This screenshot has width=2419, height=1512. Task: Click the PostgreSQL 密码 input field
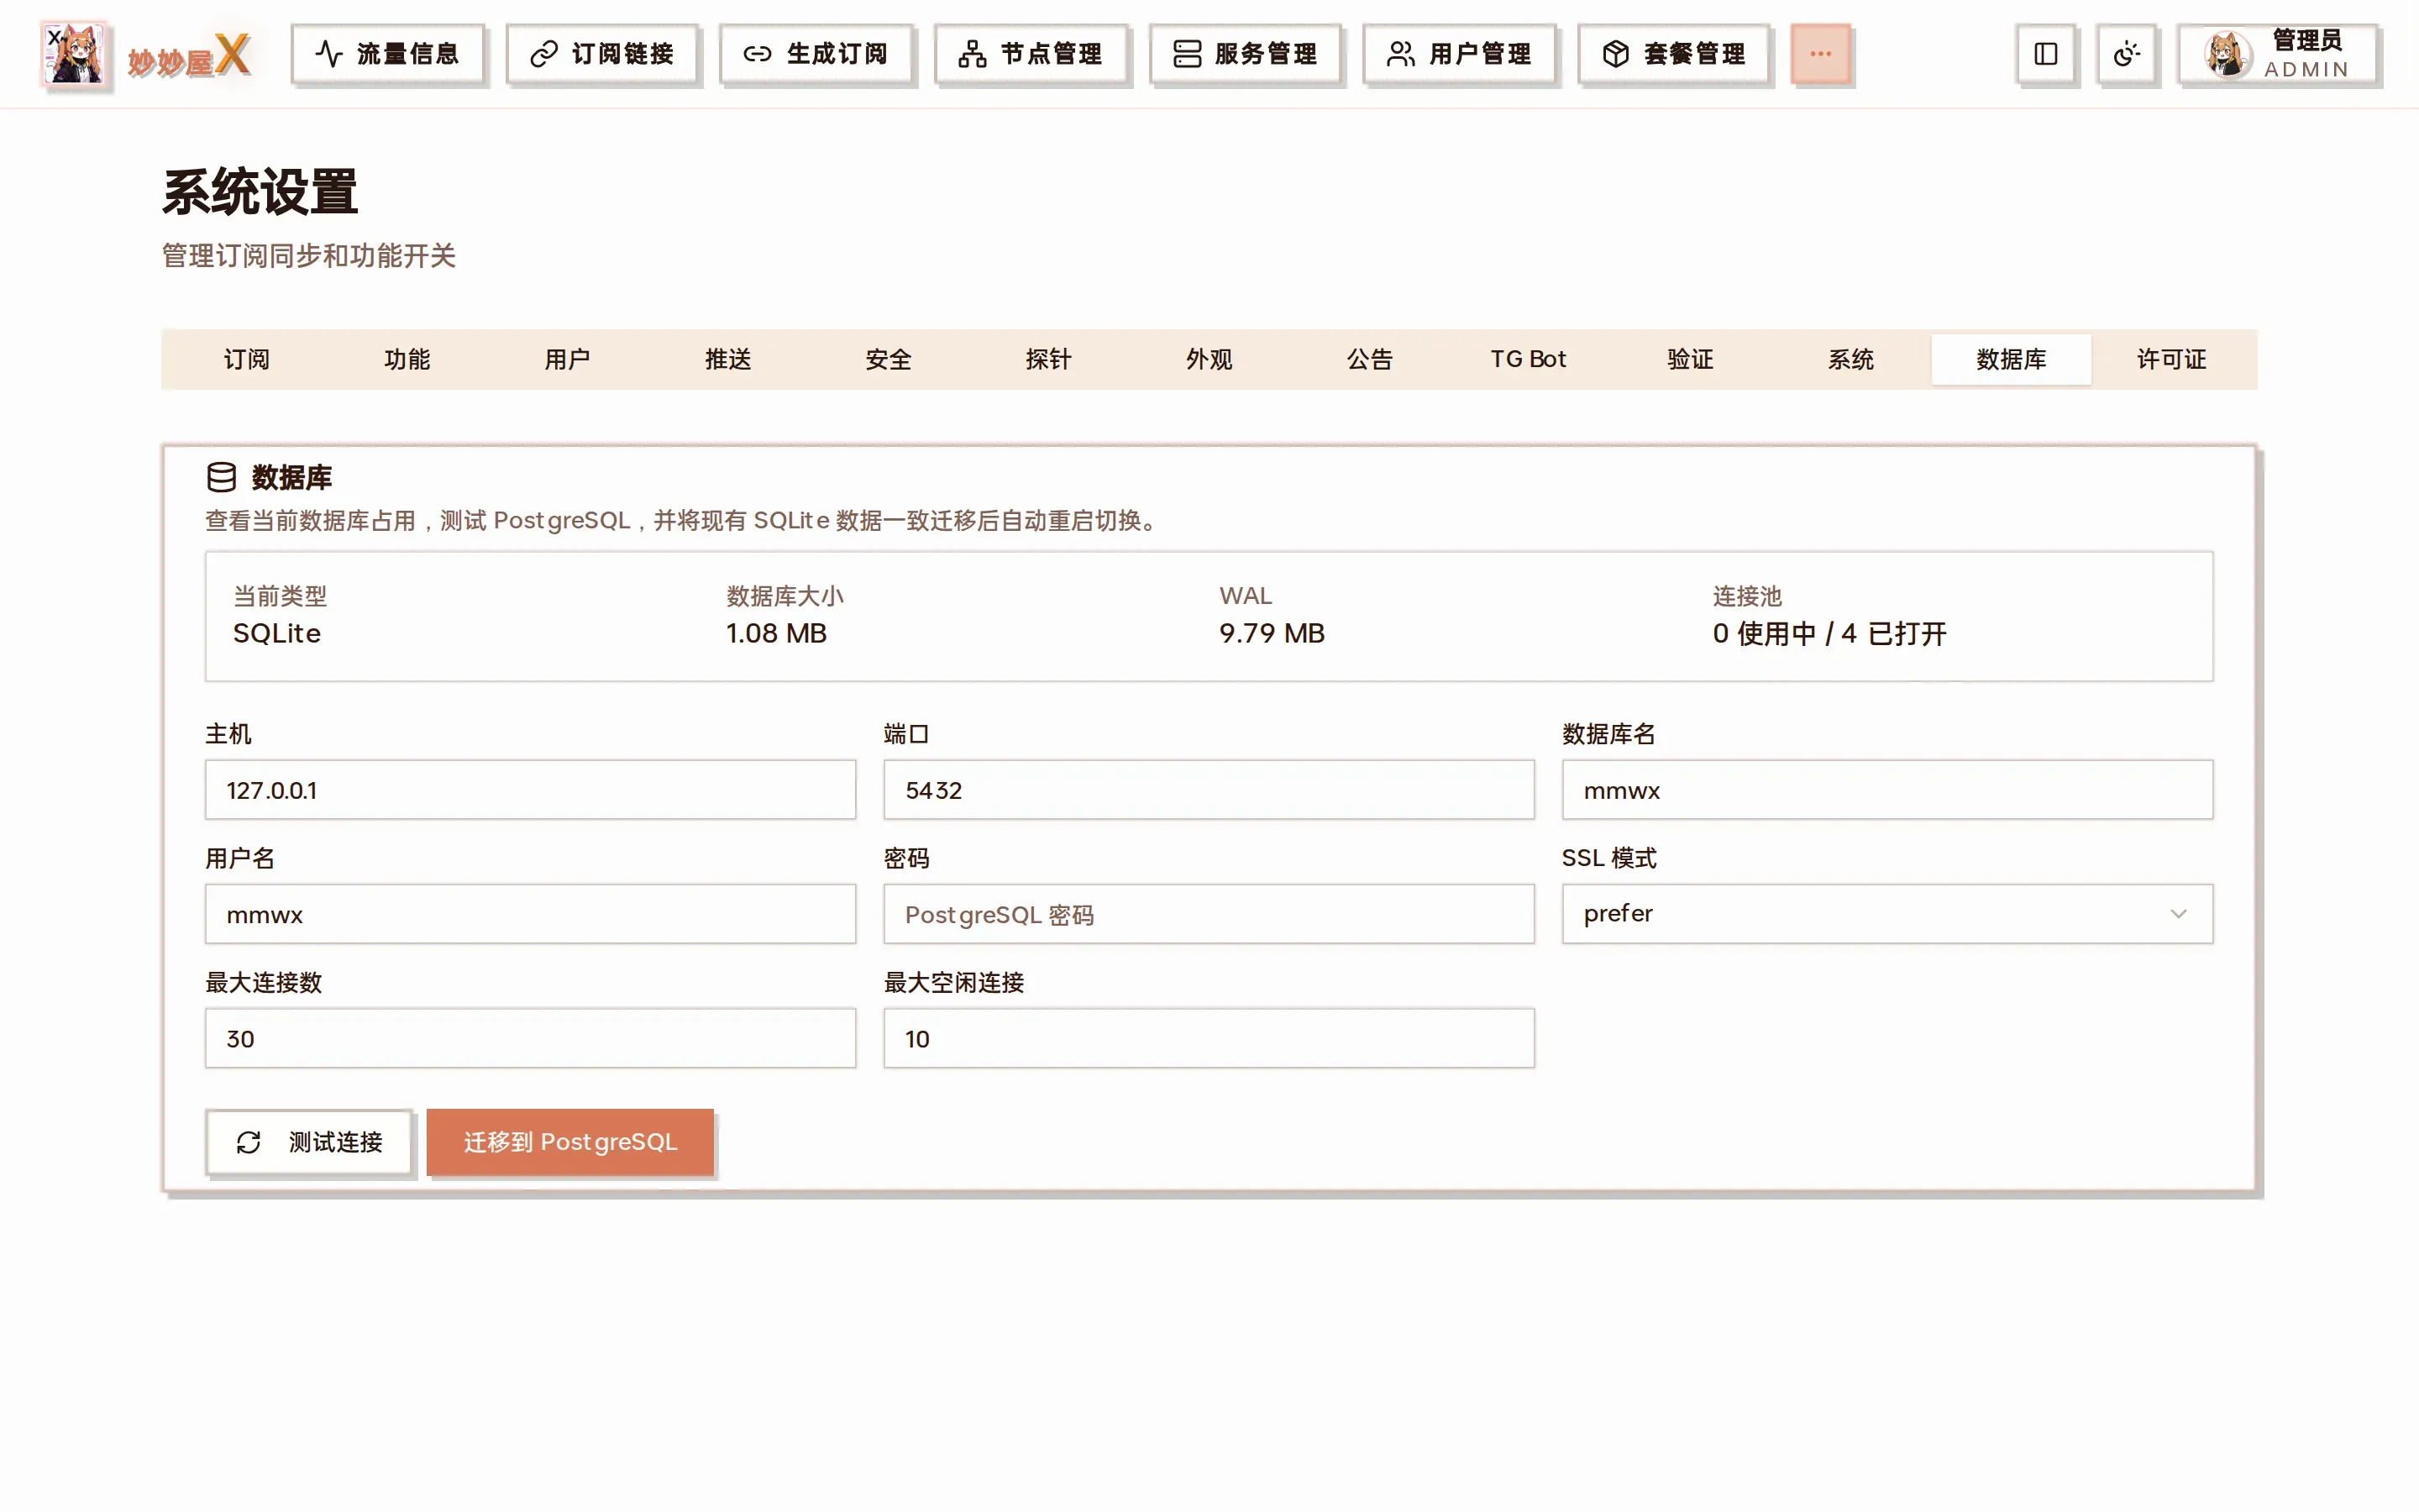(x=1209, y=914)
